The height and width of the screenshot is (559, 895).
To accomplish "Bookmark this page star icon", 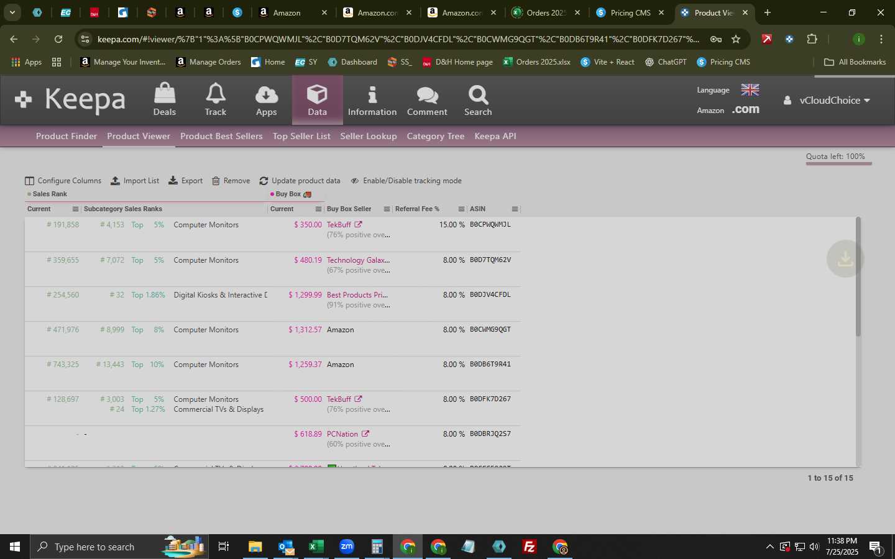I will pyautogui.click(x=736, y=39).
